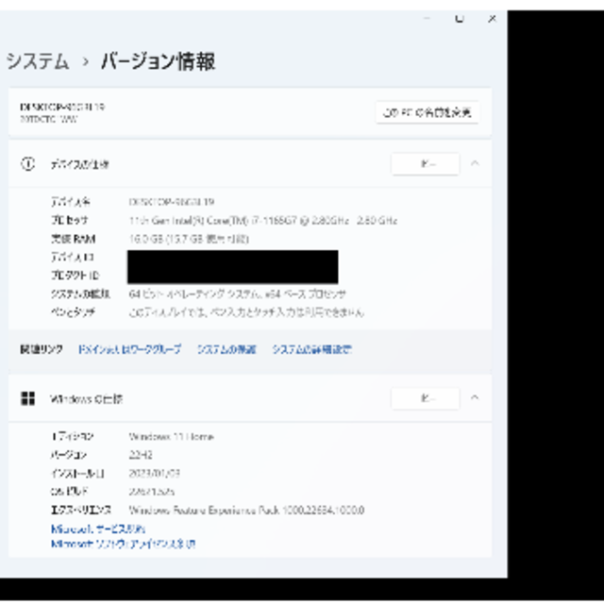Click the 関連リンク label

coord(42,349)
